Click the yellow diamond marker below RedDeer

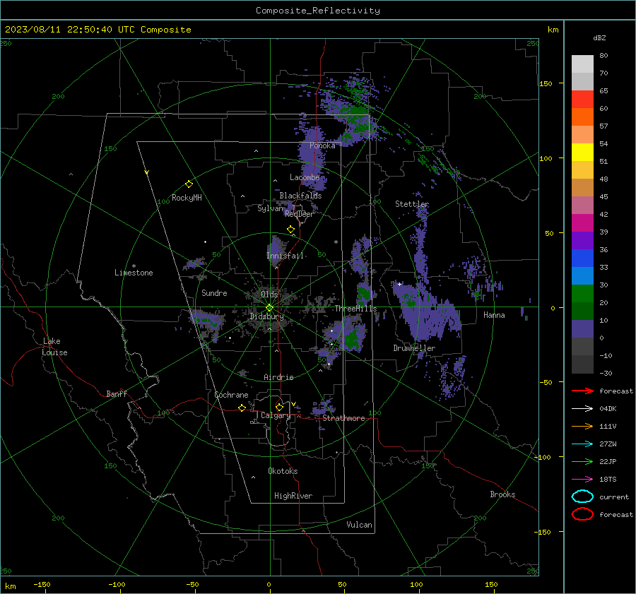[x=290, y=230]
